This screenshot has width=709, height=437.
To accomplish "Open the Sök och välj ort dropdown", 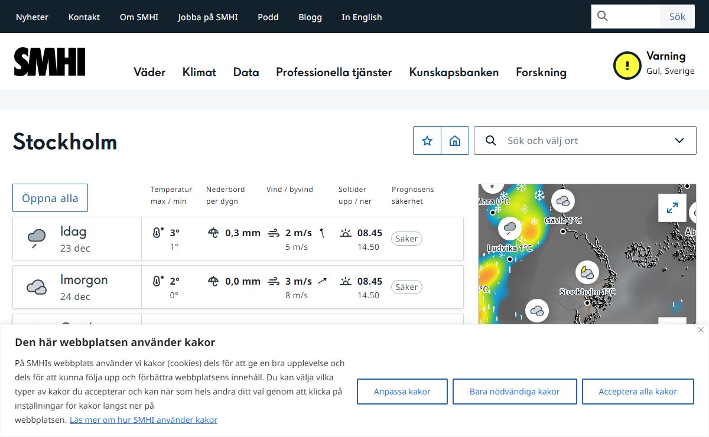I will coord(585,141).
